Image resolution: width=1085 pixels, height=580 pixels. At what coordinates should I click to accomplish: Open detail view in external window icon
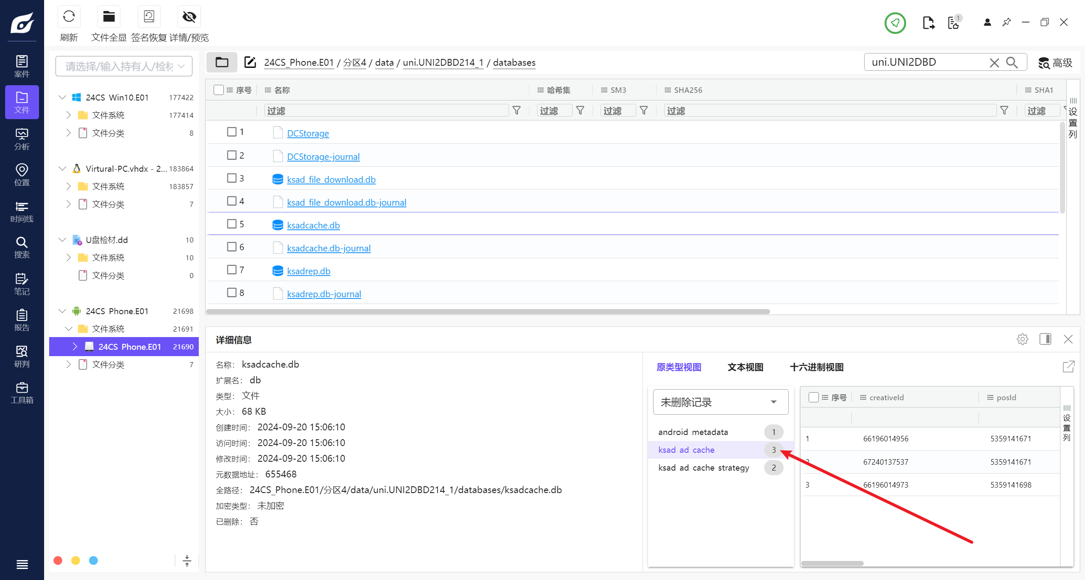[x=1068, y=367]
